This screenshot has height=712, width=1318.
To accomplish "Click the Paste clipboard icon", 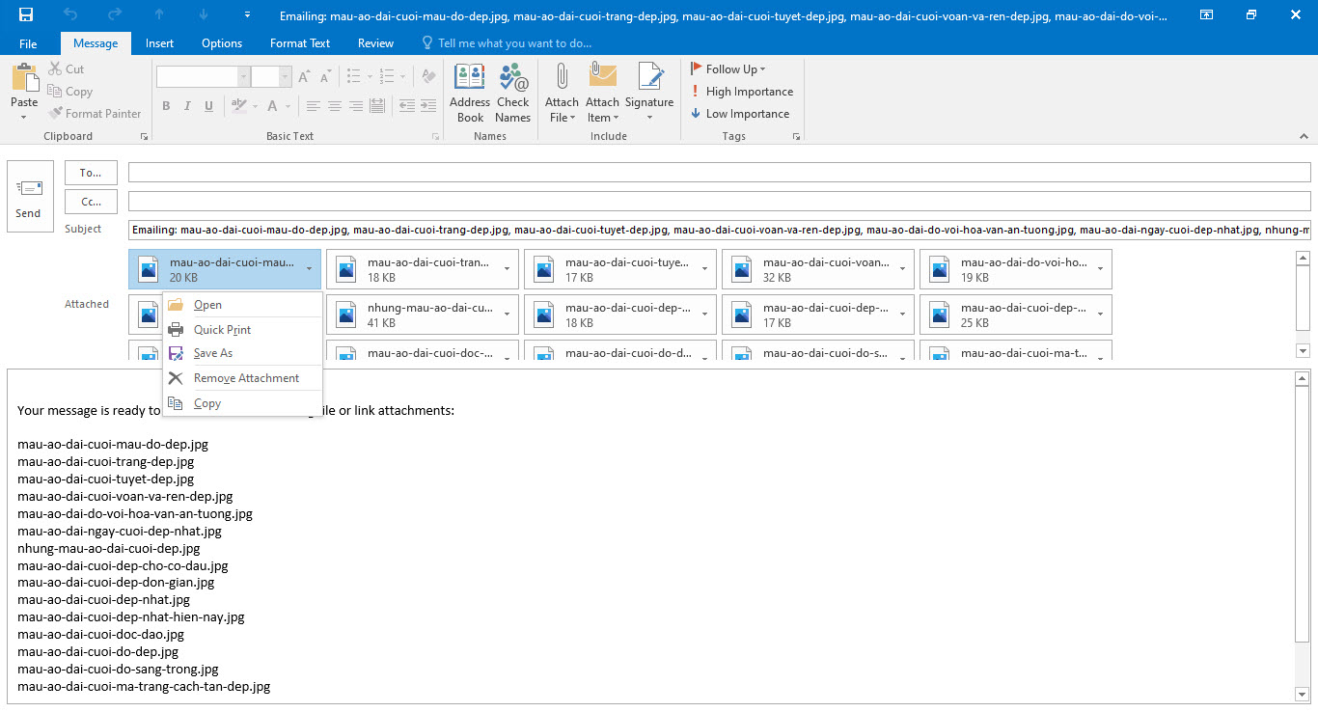I will coord(24,78).
